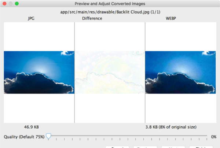The image size is (220, 148).
Task: Click the Difference image preview
Action: 110,72
